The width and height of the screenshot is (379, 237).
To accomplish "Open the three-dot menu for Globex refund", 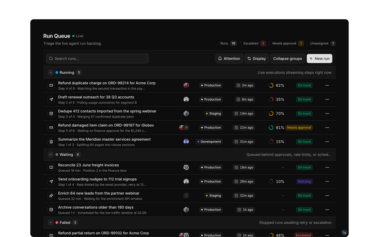I will click(327, 127).
